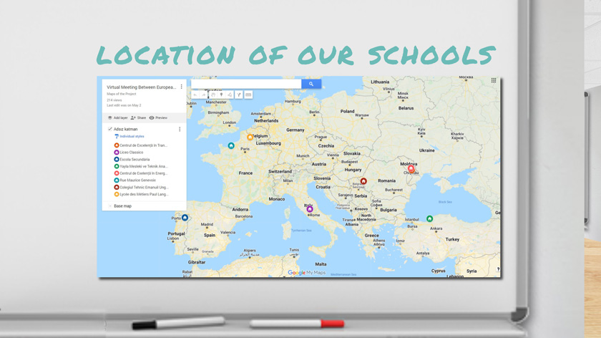
Task: Select the draw a line tool
Action: coord(230,95)
